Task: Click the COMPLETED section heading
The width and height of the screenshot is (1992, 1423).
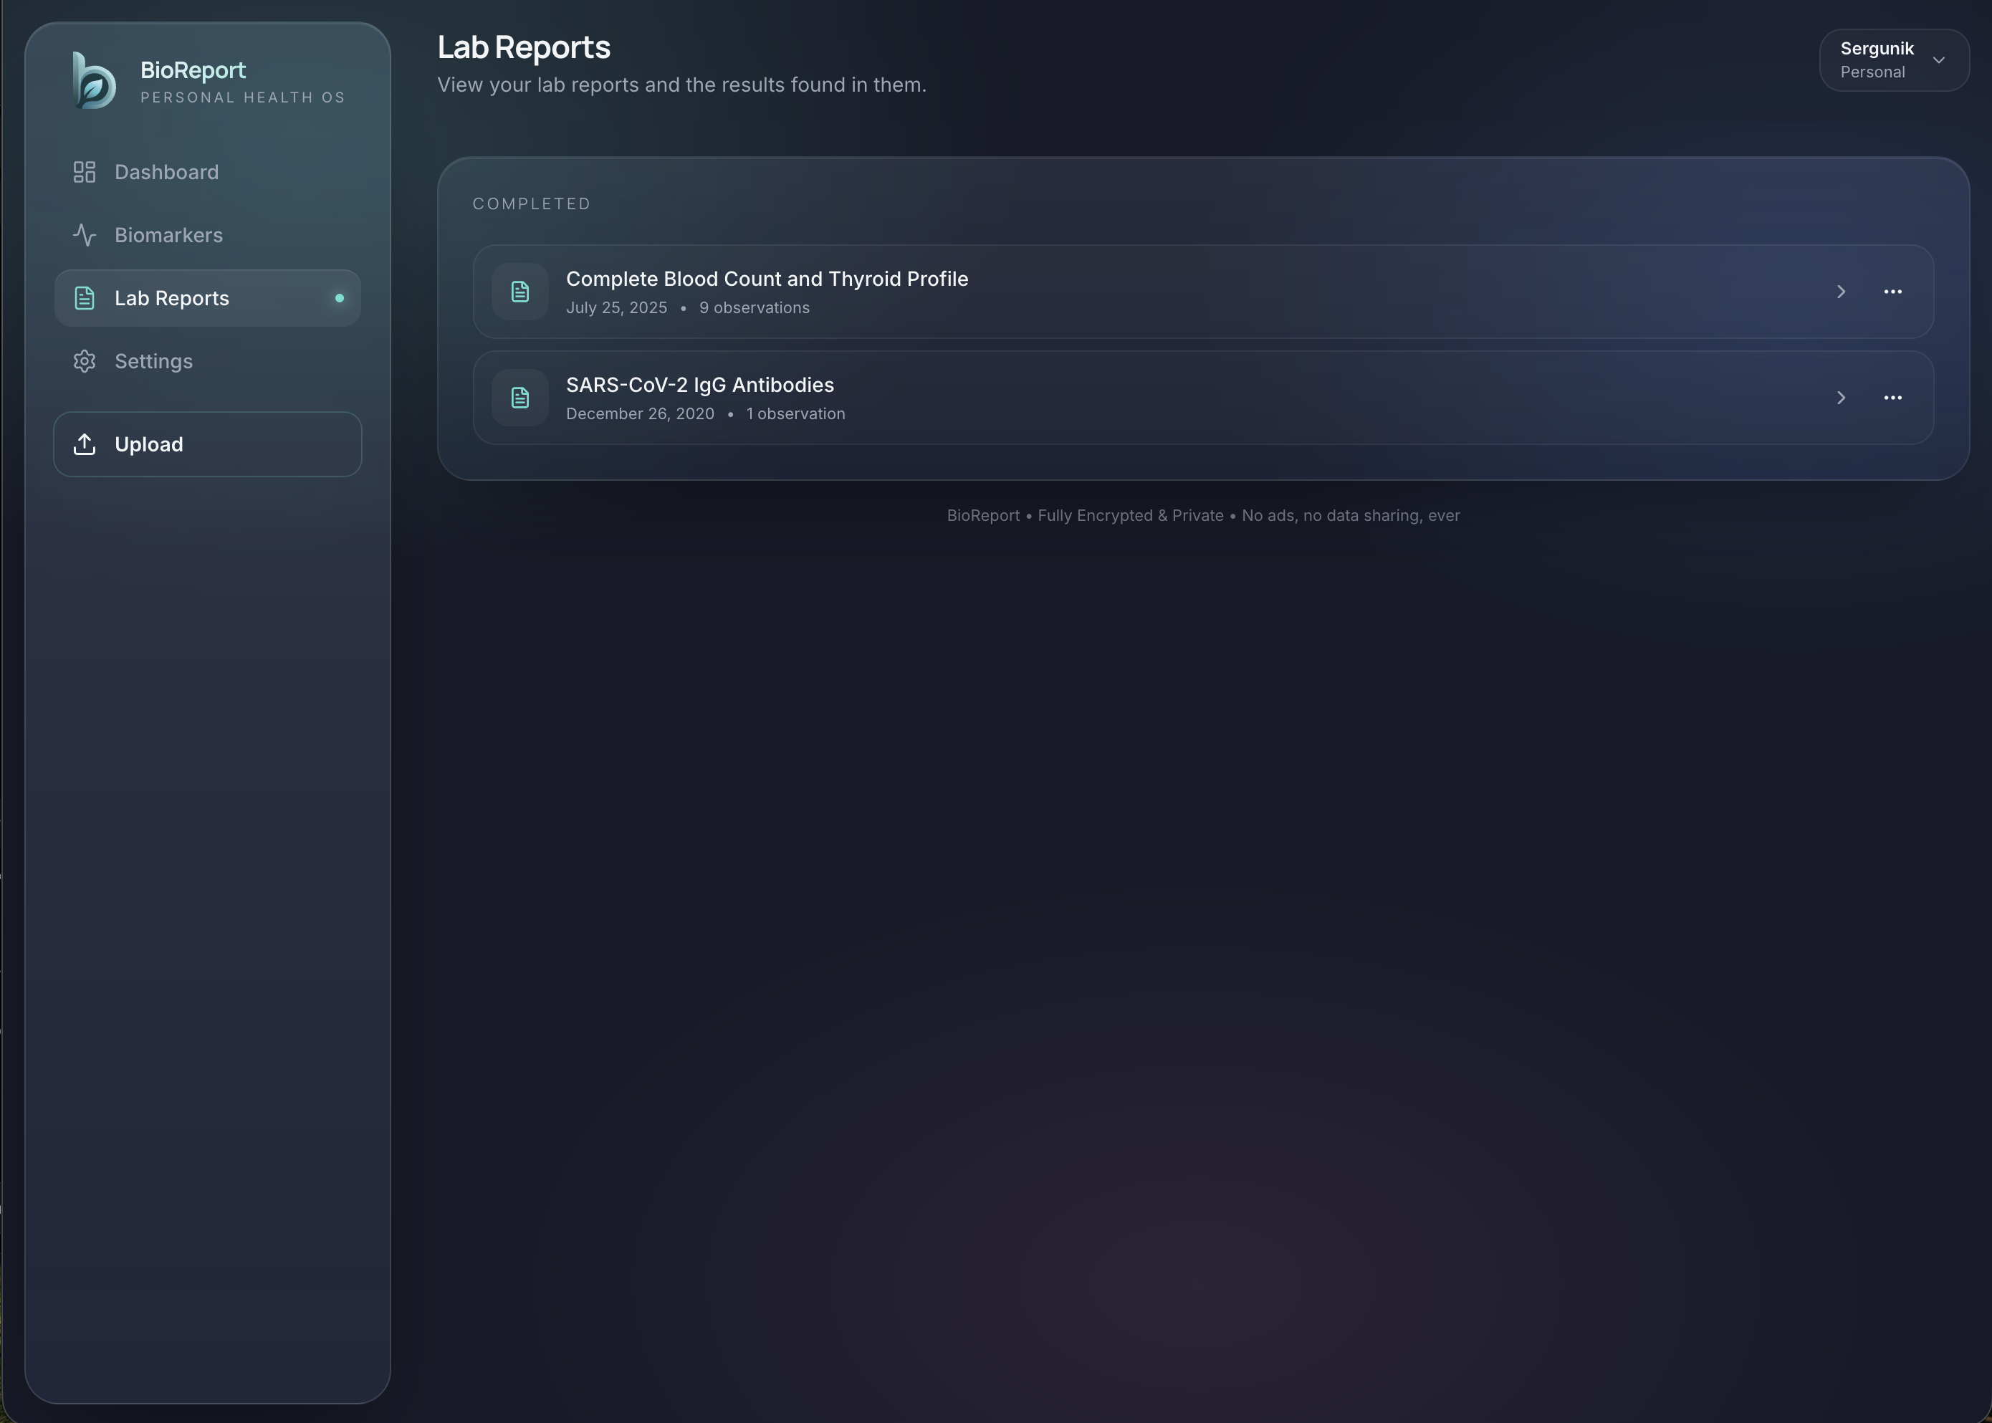Action: coord(532,203)
